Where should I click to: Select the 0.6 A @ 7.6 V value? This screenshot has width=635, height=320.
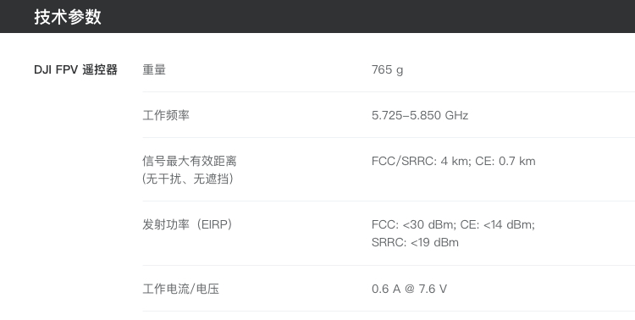pos(409,289)
